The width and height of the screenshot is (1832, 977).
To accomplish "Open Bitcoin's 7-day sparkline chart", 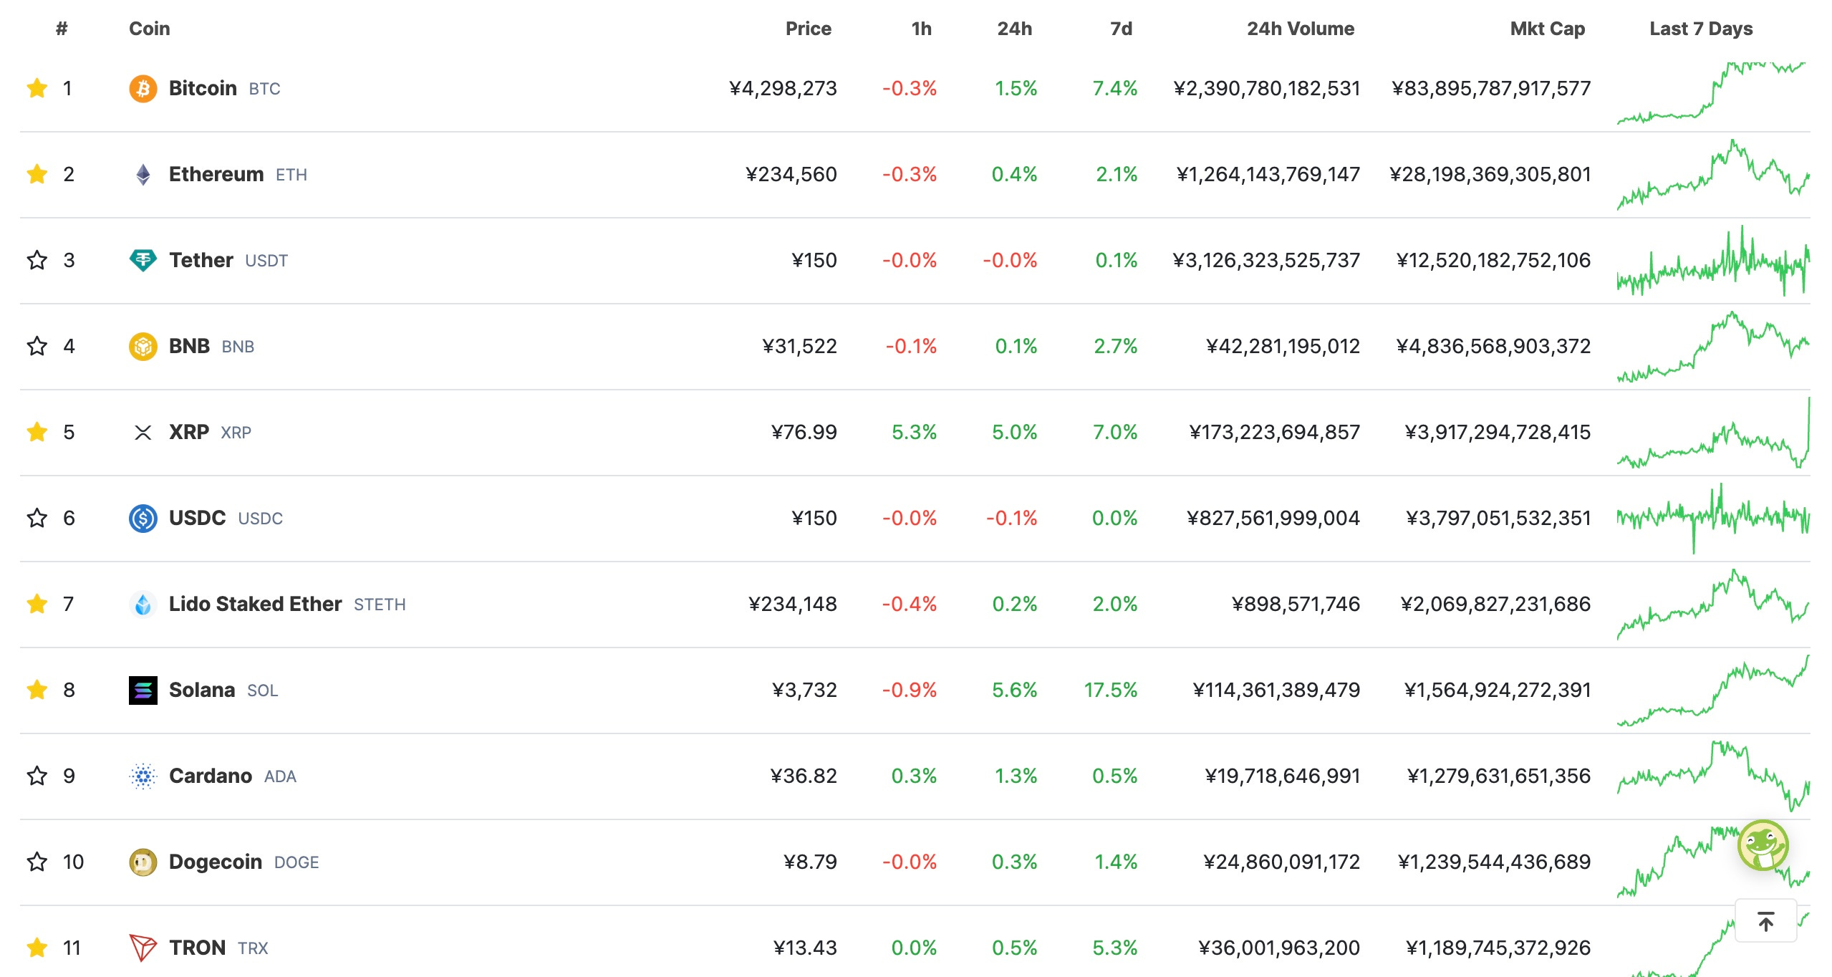I will [x=1713, y=93].
